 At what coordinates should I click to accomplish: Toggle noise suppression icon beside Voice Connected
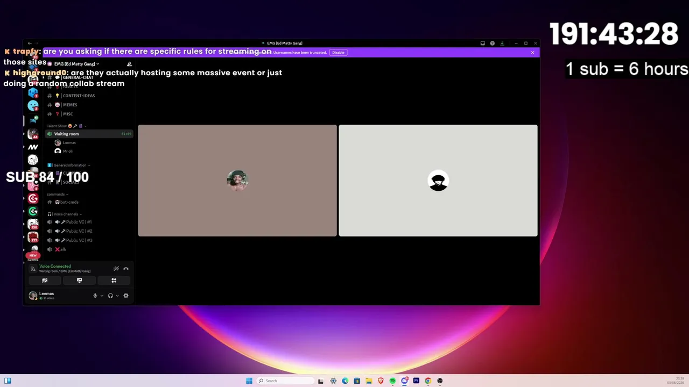pos(116,269)
